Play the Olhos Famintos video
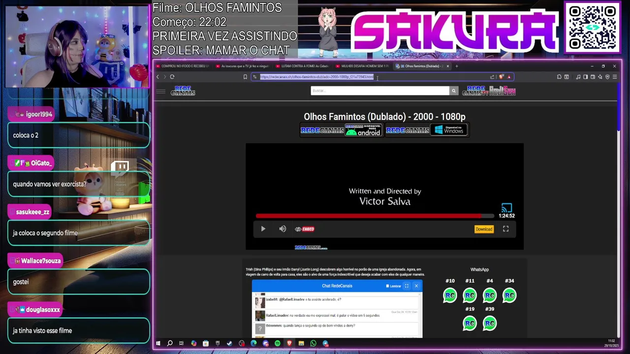630x354 pixels. pyautogui.click(x=263, y=229)
